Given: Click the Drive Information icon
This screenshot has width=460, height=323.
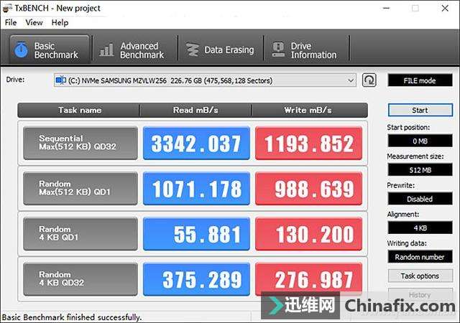Looking at the screenshot, I should tap(277, 50).
